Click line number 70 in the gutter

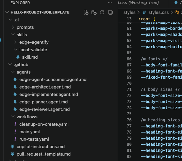click(x=129, y=83)
